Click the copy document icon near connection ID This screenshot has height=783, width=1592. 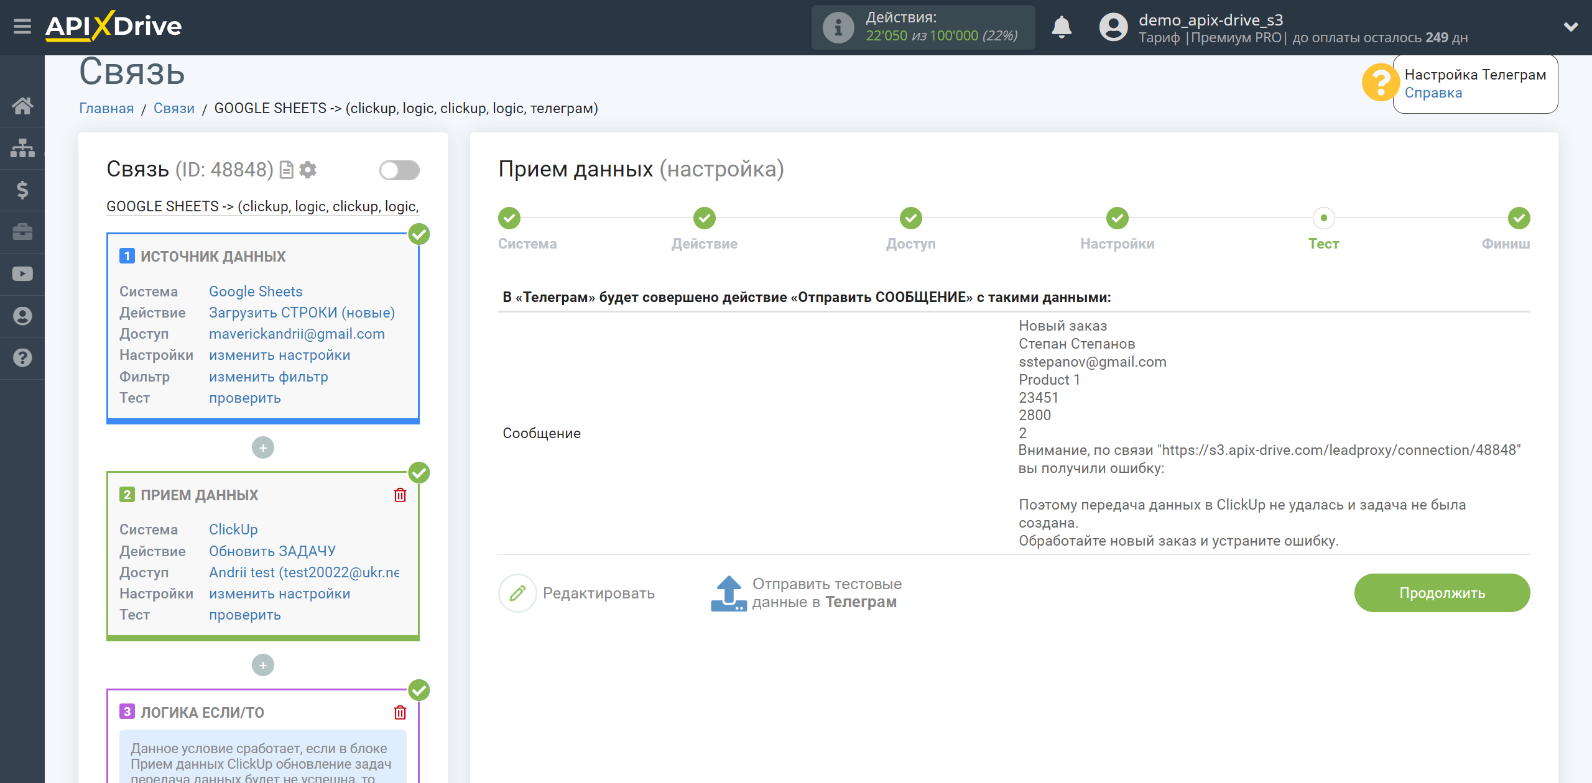[287, 170]
